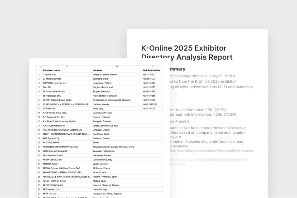
Task: Select the cell '3D-WERK Black Forest GmbH'
Action: pyautogui.click(x=67, y=100)
